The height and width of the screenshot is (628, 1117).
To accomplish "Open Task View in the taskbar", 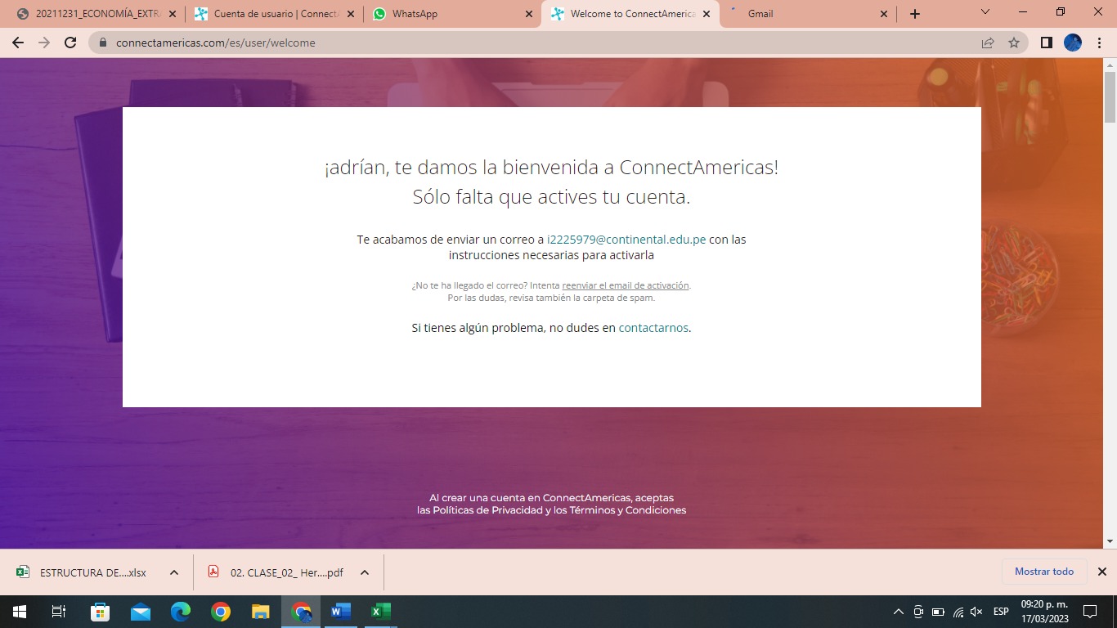I will pyautogui.click(x=59, y=612).
